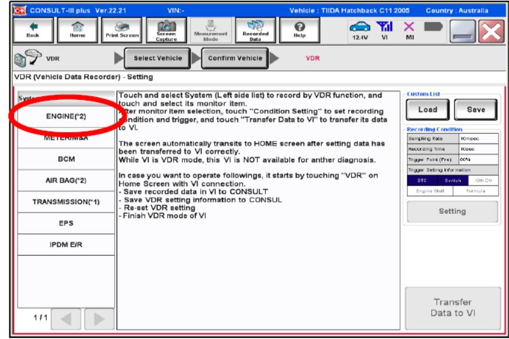
Task: Select the TRANSMISSION(*1) system
Action: coord(66,202)
